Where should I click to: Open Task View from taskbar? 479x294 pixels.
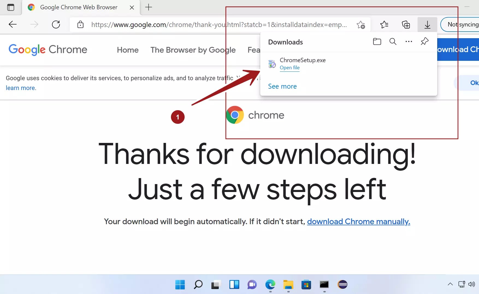point(216,284)
